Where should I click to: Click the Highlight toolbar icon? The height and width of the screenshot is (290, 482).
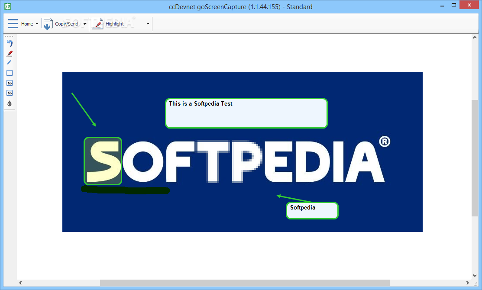point(97,24)
